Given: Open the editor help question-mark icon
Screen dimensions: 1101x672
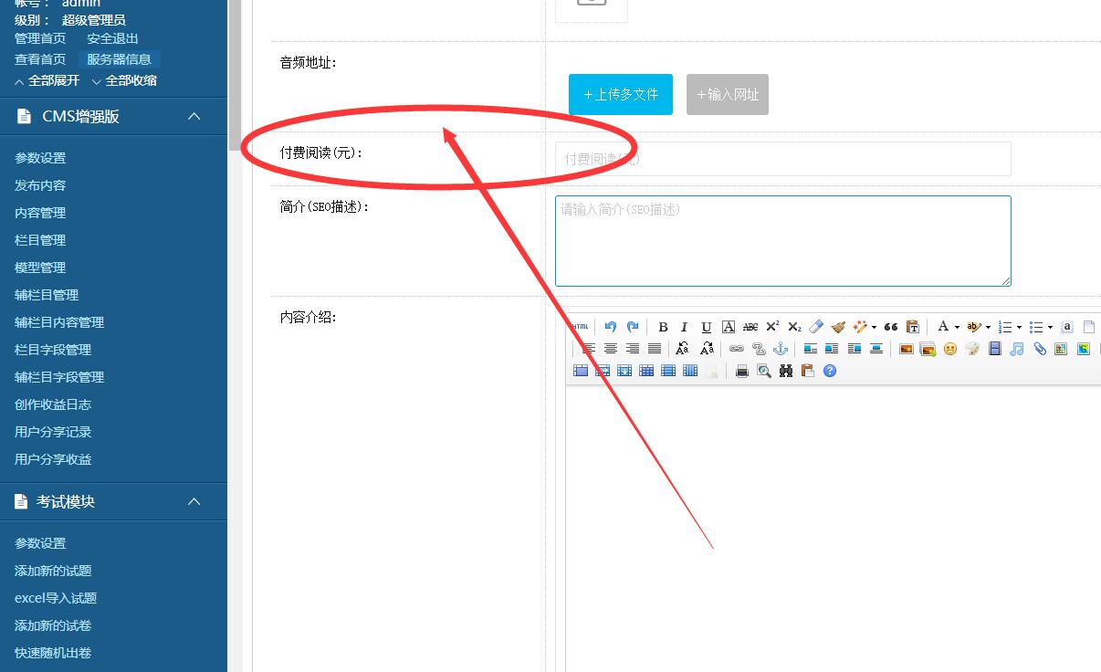Looking at the screenshot, I should pyautogui.click(x=830, y=371).
